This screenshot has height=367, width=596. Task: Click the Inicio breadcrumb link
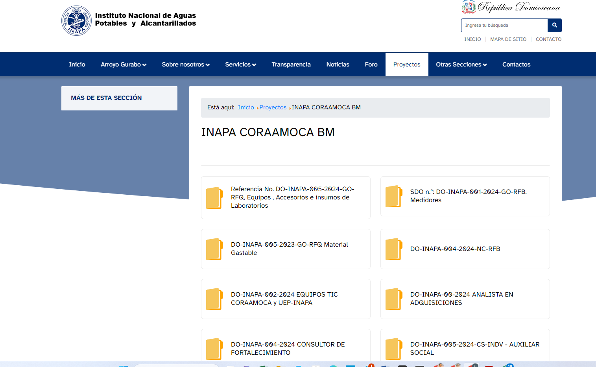tap(246, 107)
